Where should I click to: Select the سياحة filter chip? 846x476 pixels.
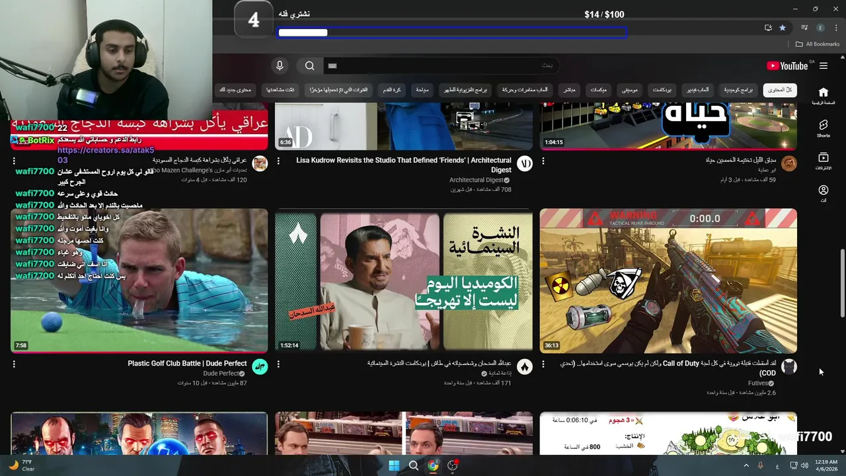tap(422, 90)
